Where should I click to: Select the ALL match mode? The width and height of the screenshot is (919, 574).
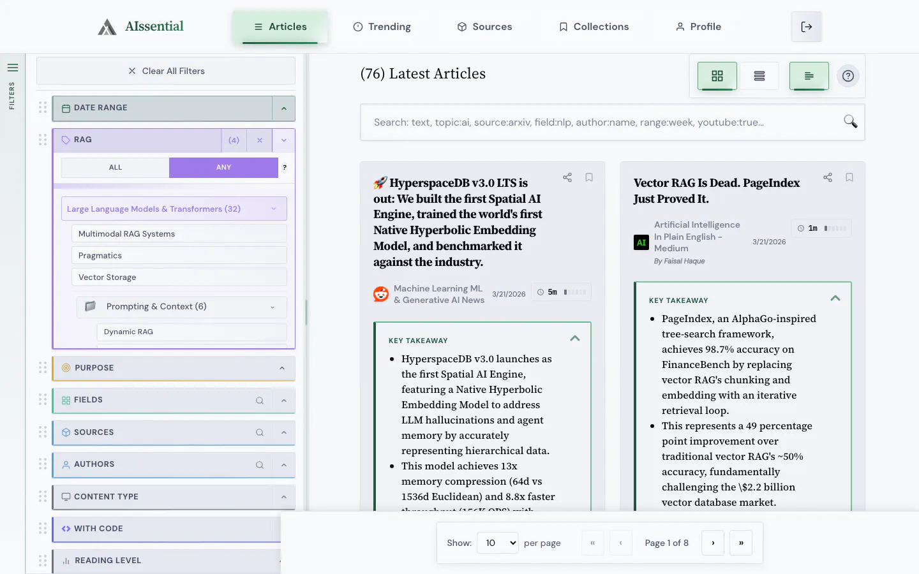pyautogui.click(x=115, y=167)
